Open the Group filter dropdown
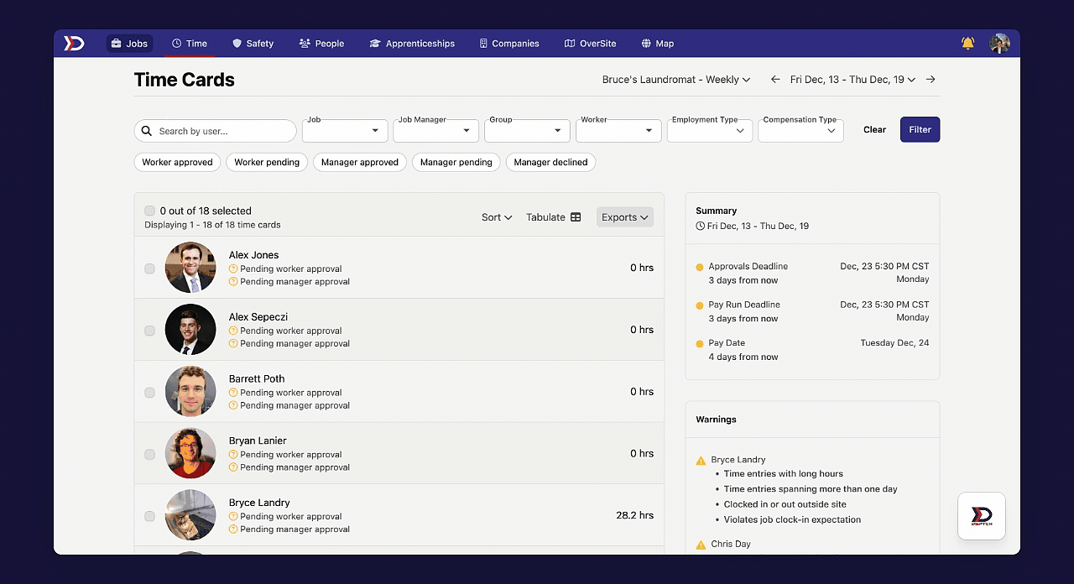Image resolution: width=1074 pixels, height=584 pixels. (527, 131)
